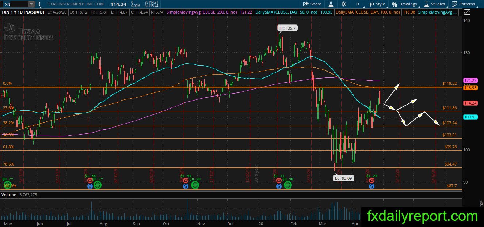Open the Patterns menu

click(464, 4)
